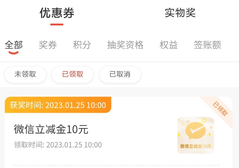Open the 实物奖 tab
The image size is (239, 168).
pyautogui.click(x=180, y=13)
